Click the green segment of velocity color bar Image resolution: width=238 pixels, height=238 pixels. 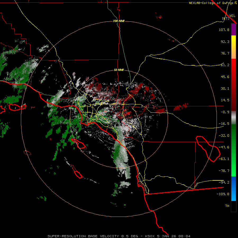234,150
